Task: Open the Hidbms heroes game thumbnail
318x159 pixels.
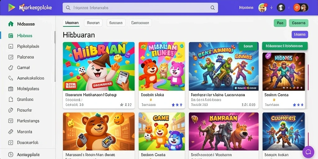Action: coord(284,72)
